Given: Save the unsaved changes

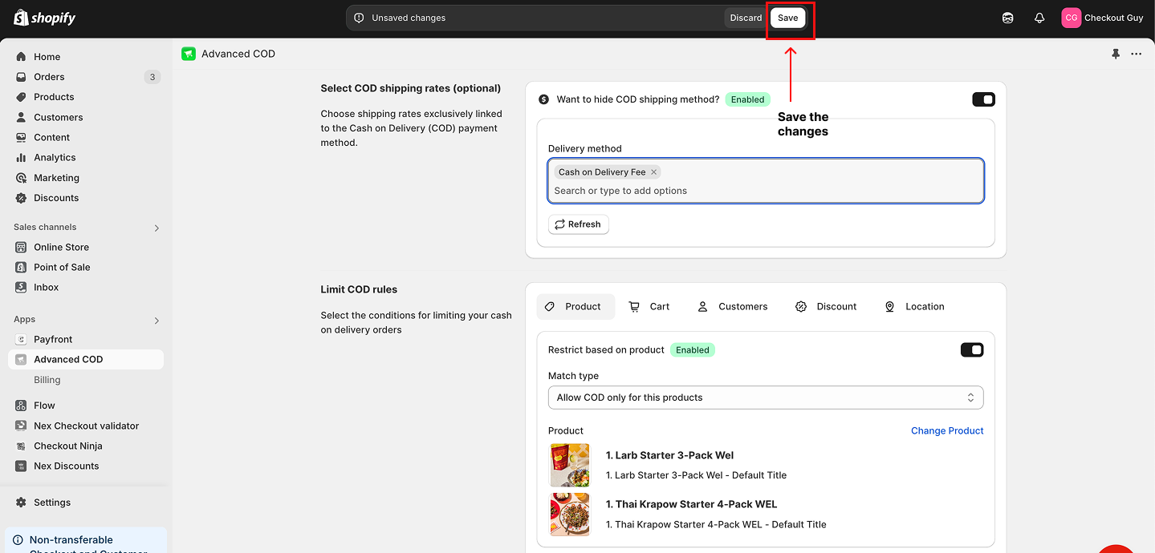Looking at the screenshot, I should click(x=787, y=18).
